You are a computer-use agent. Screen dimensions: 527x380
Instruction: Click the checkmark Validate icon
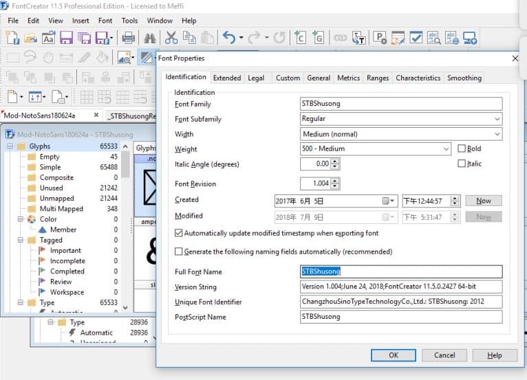[416, 38]
